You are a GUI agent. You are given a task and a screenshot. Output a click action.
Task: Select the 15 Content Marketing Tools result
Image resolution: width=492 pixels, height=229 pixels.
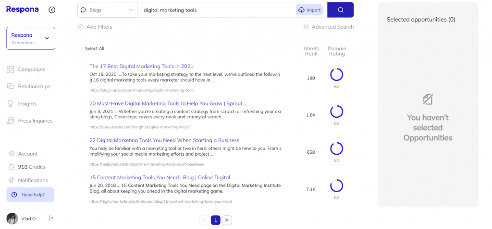(x=84, y=177)
